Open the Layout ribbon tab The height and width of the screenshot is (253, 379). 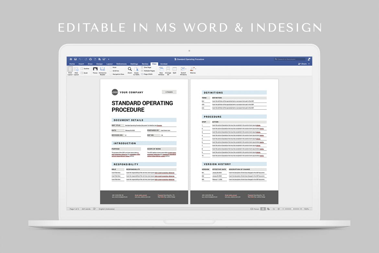click(x=109, y=64)
